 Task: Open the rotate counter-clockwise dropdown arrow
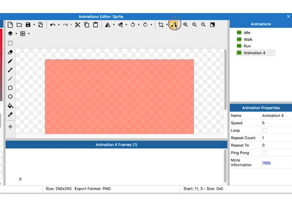click(x=139, y=24)
